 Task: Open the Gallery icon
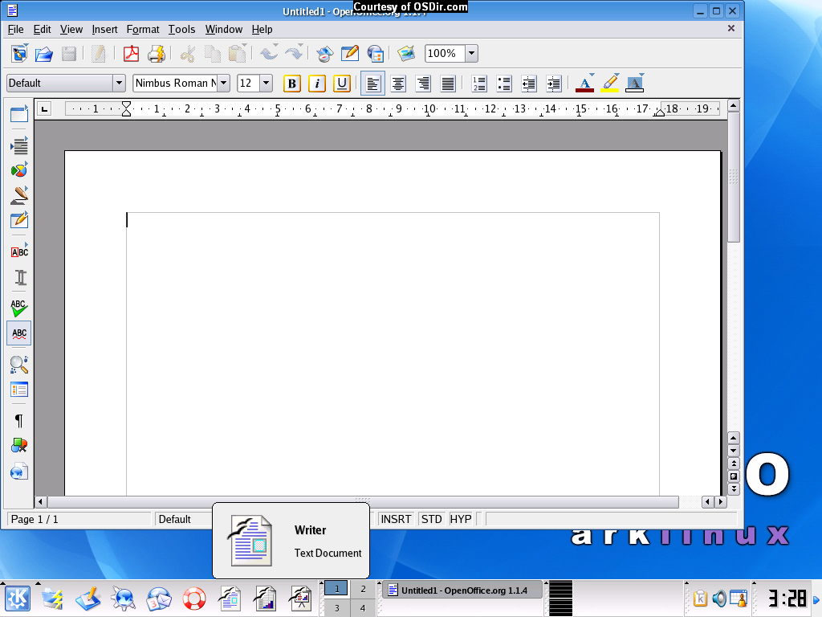(x=406, y=54)
